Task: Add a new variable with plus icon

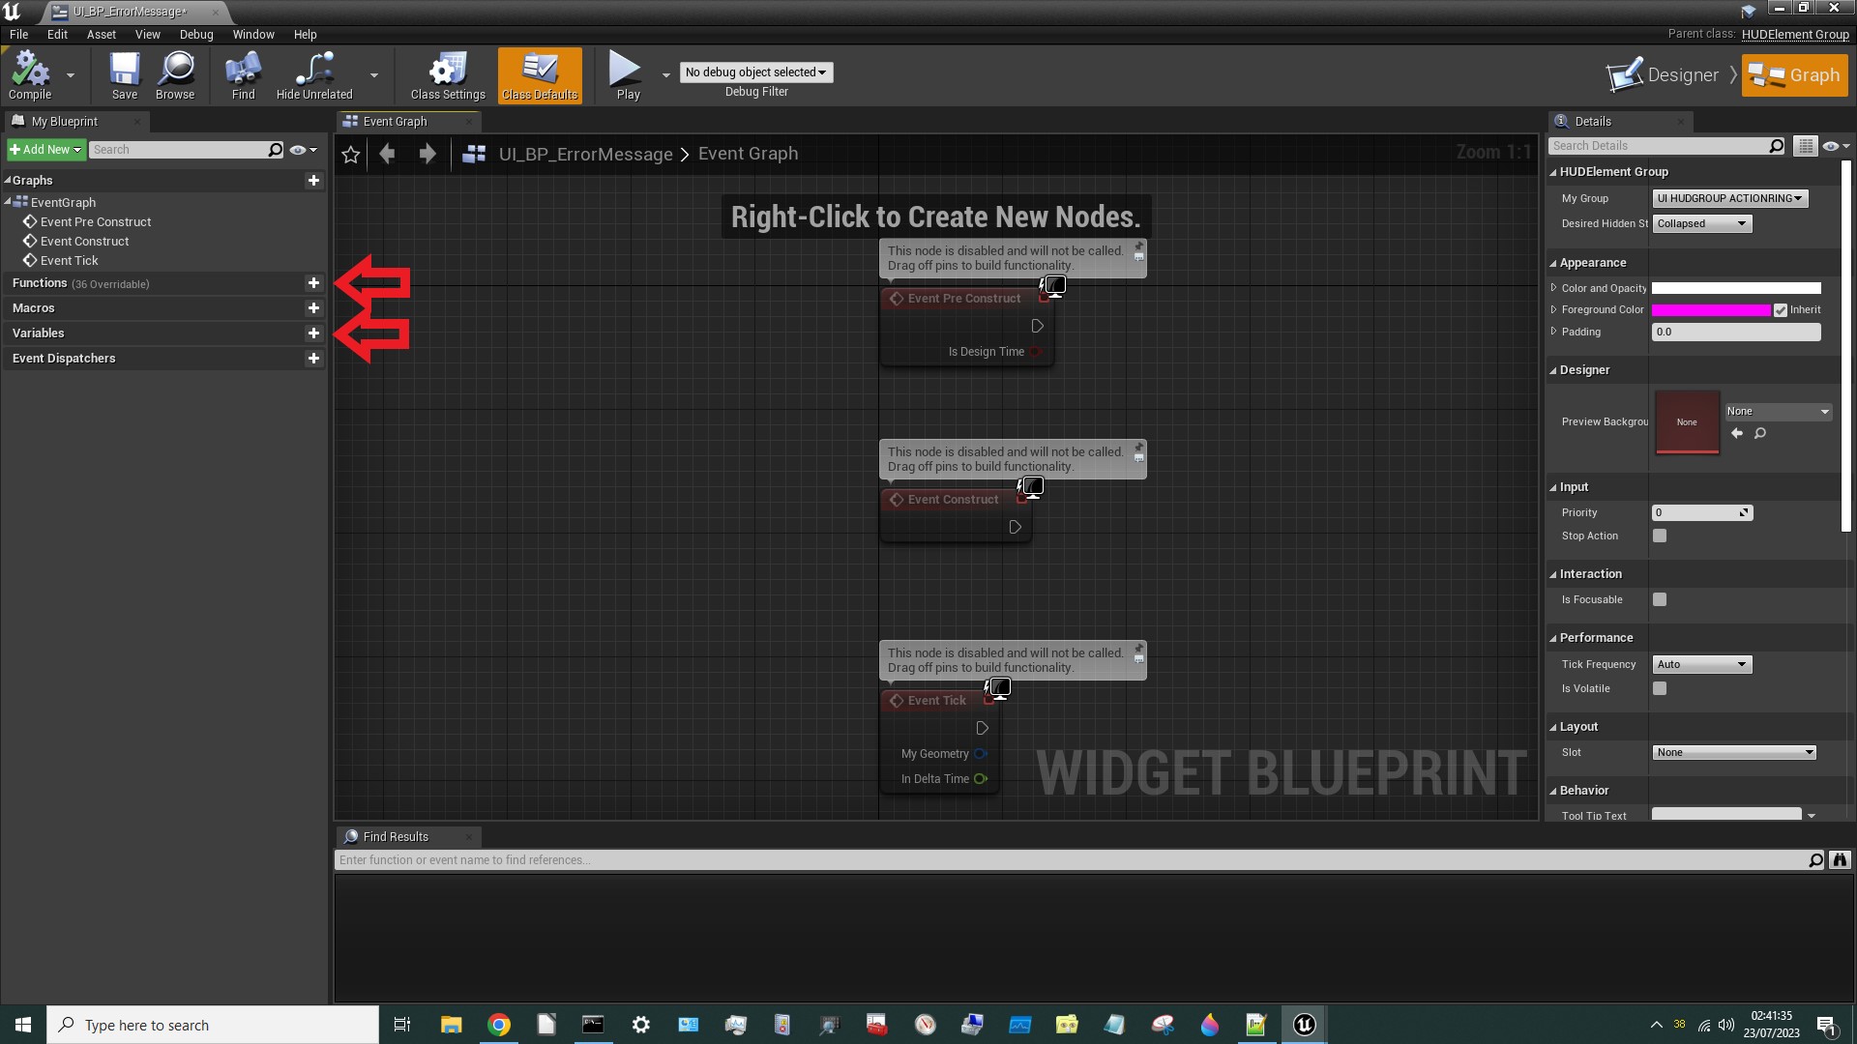Action: [313, 333]
